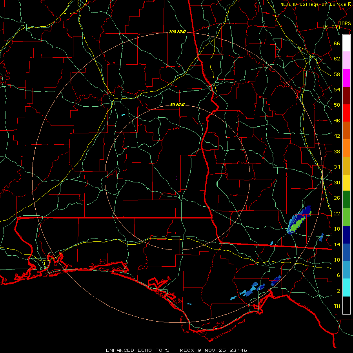353x353 pixels.
Task: Click the black TH threshold swatch
Action: 346,305
